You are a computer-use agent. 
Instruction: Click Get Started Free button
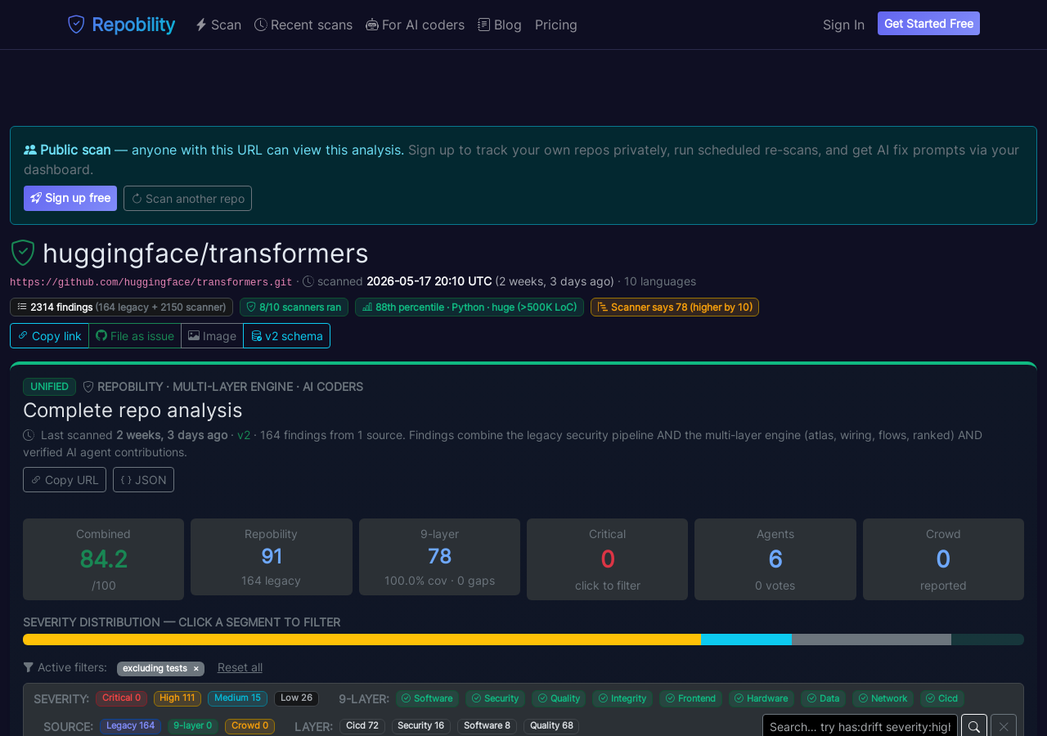[928, 24]
